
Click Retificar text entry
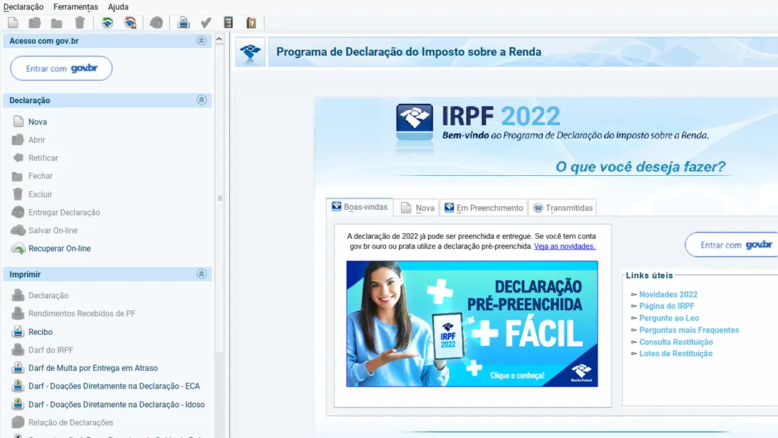(x=43, y=158)
